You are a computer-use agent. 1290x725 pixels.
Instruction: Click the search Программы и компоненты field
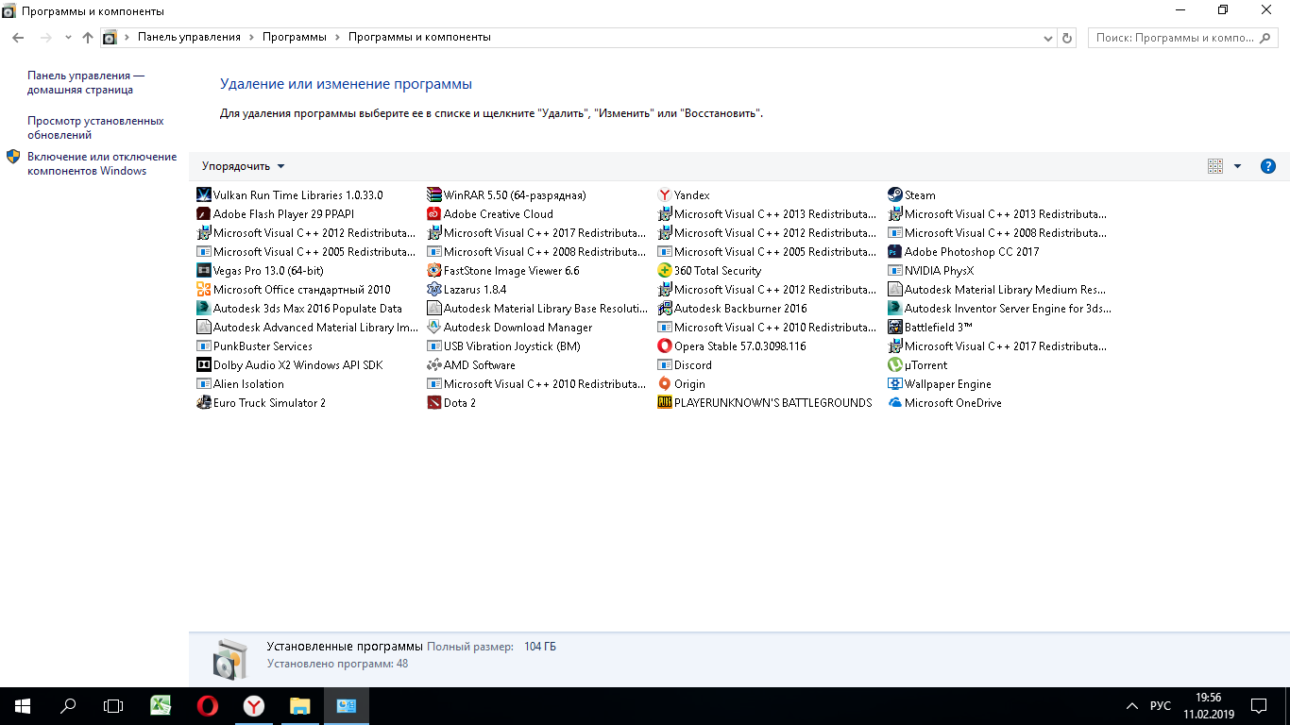pos(1182,38)
